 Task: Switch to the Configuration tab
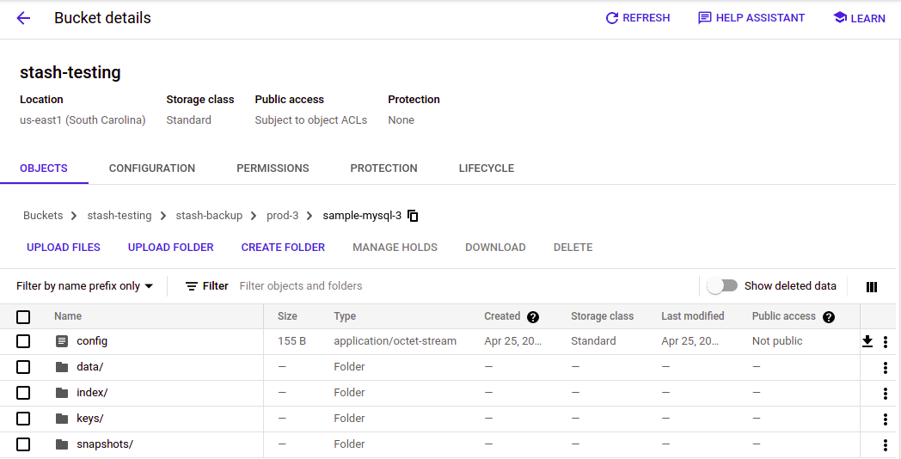[x=152, y=168]
